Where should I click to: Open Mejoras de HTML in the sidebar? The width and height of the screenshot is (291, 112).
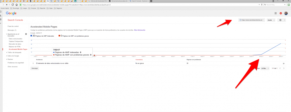click(15, 47)
